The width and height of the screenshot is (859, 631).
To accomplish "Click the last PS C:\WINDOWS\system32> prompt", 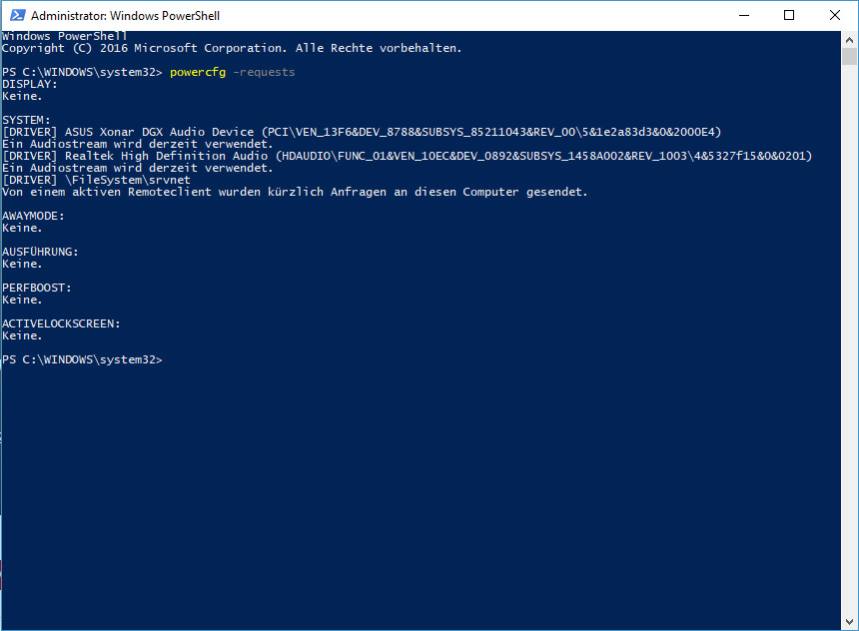I will click(82, 359).
